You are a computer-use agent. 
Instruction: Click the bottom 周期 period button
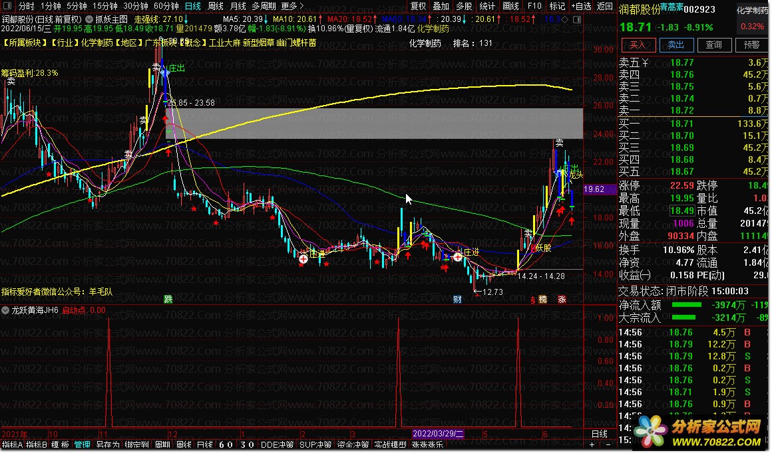(162, 445)
